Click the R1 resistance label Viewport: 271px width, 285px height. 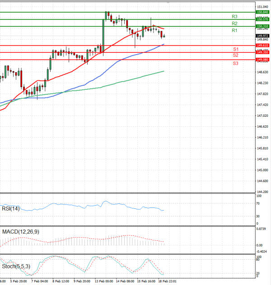click(x=234, y=30)
